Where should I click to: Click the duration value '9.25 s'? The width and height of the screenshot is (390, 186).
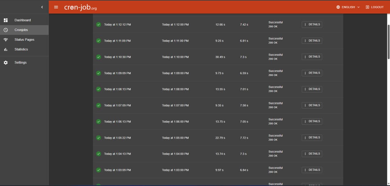coord(219,41)
